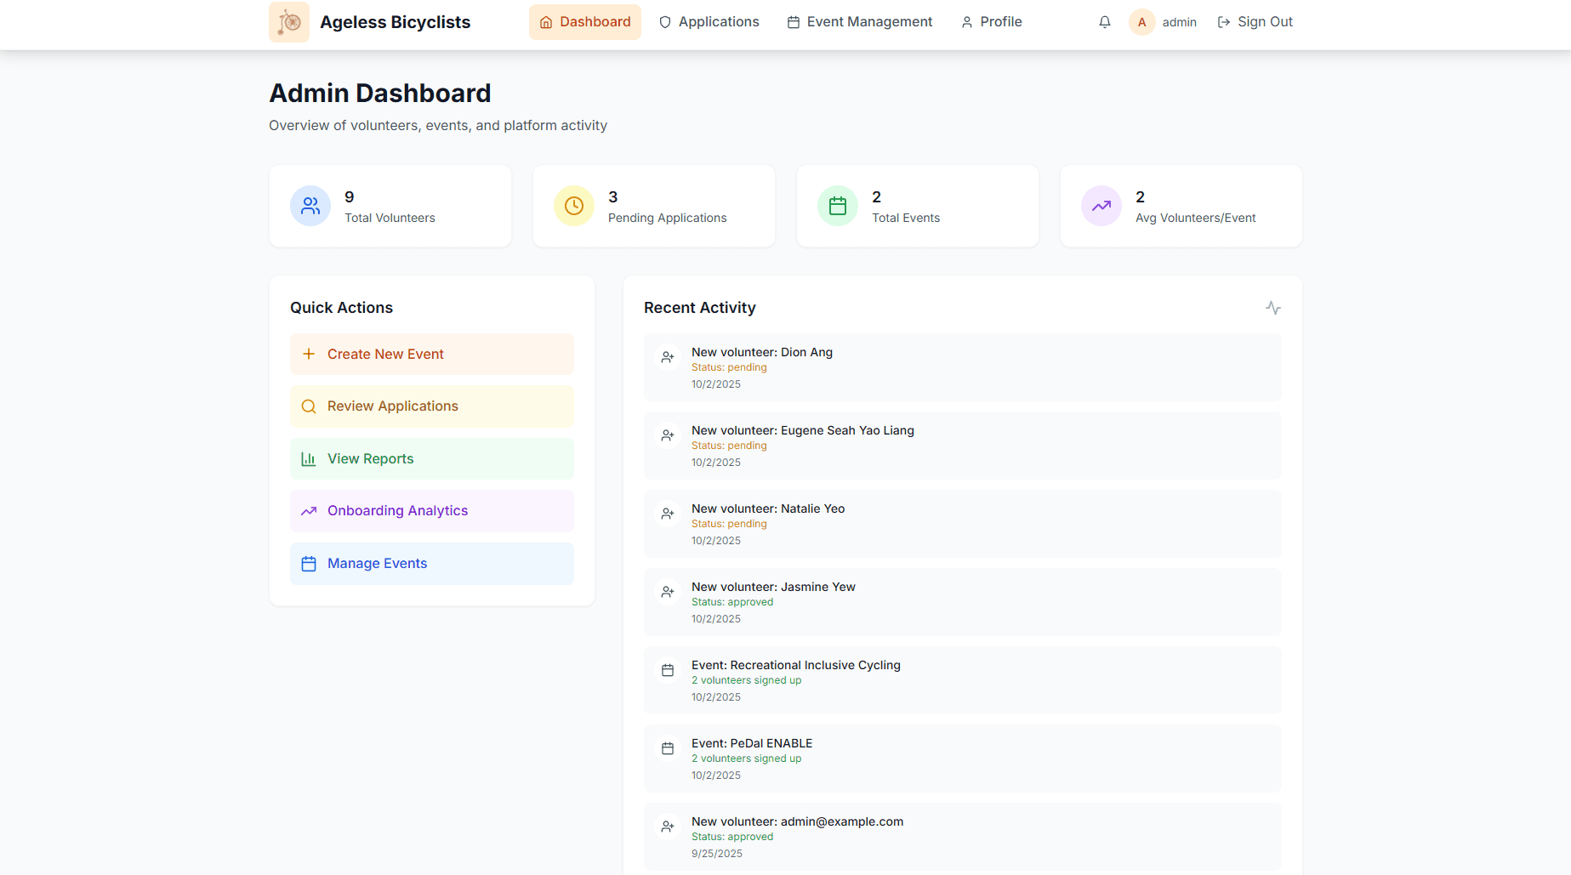
Task: Click the admin avatar circle
Action: [1141, 22]
